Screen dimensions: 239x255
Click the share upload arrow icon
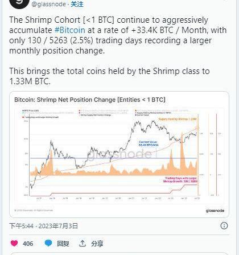click(83, 243)
